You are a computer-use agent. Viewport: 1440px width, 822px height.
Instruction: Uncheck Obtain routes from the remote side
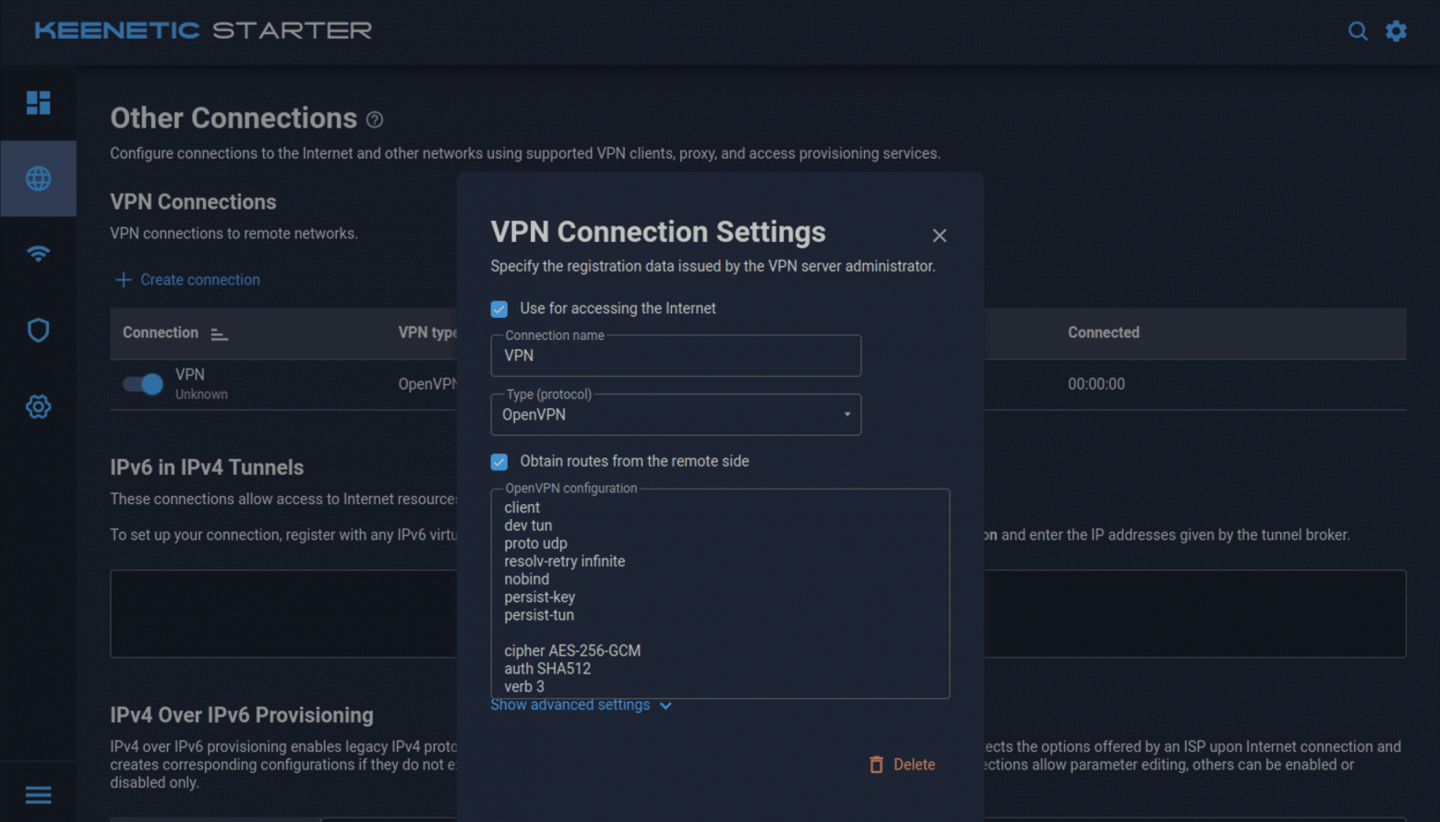point(499,462)
